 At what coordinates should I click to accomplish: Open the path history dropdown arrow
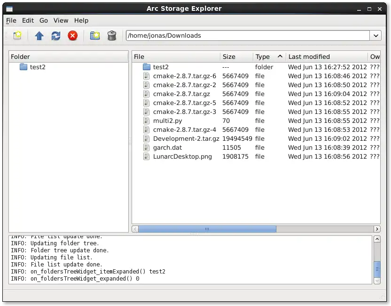tap(375, 36)
